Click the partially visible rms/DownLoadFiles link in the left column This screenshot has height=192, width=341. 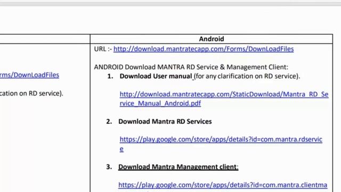click(x=29, y=75)
